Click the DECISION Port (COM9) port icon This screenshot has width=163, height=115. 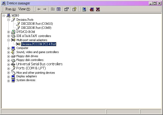(18, 28)
